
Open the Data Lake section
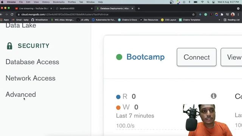(21, 25)
